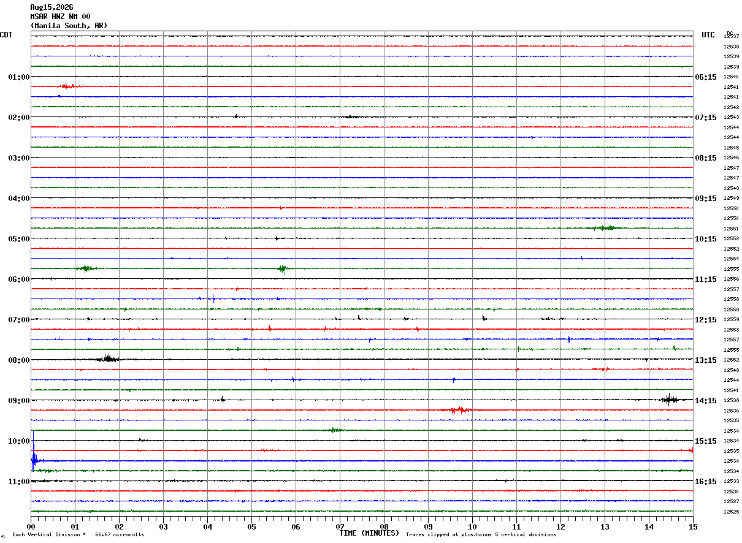This screenshot has height=543, width=742.
Task: Click the Aug15,2026 date label
Action: tap(52, 7)
